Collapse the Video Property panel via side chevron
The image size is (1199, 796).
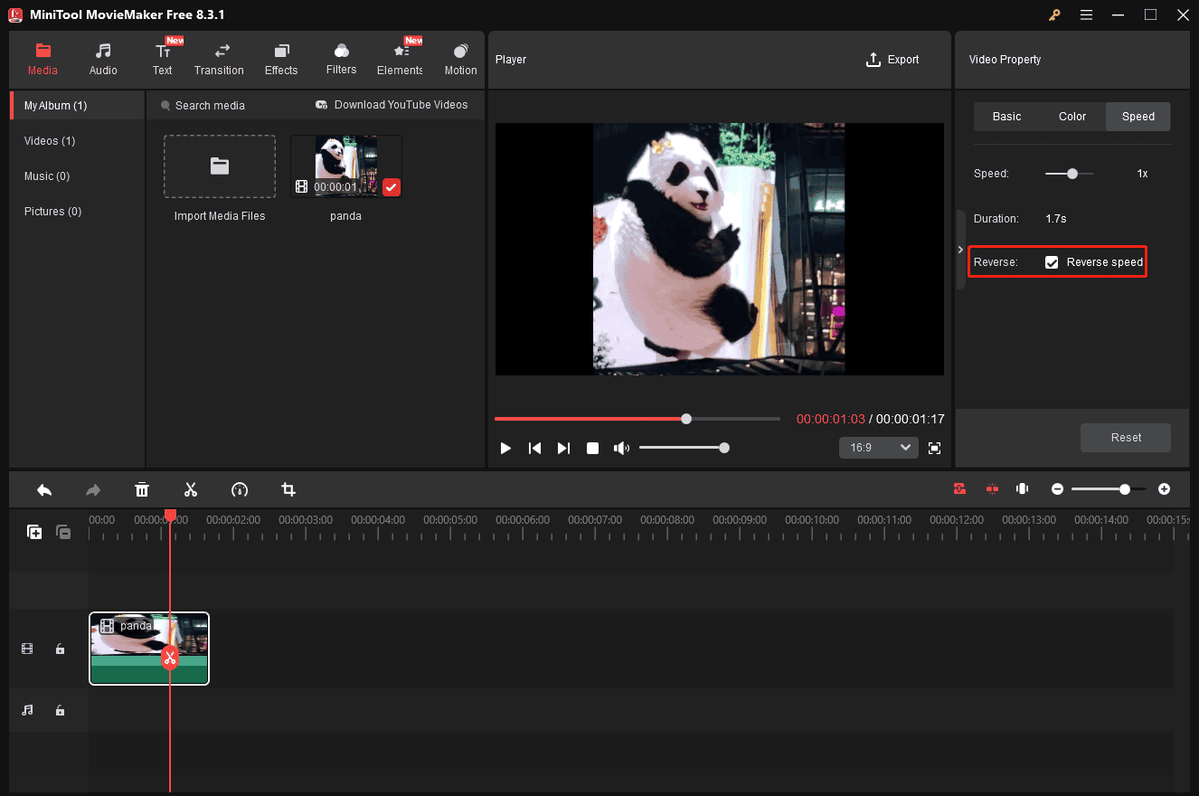960,249
